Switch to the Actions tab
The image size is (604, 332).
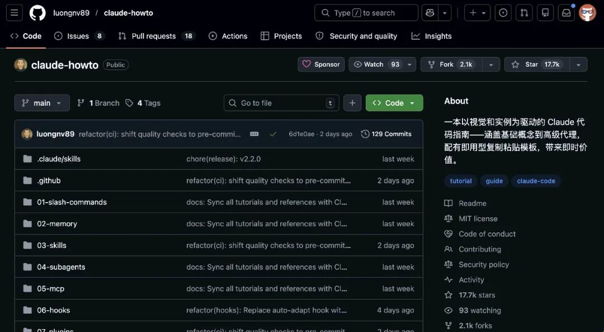coord(228,36)
